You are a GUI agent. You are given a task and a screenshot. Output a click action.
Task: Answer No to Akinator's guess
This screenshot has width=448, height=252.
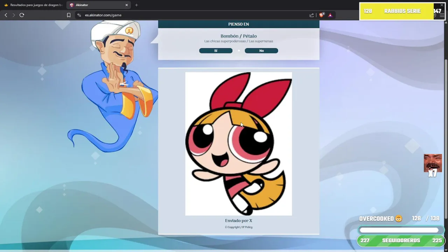coord(261,51)
